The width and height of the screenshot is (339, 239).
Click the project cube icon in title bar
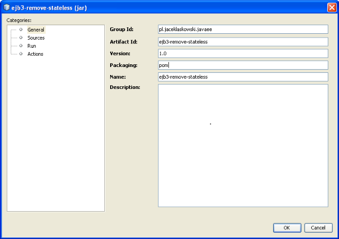6,8
